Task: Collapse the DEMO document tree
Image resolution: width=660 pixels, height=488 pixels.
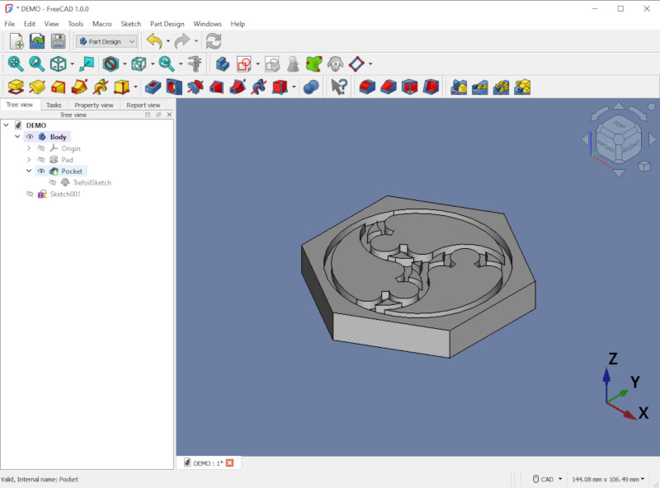Action: point(6,125)
